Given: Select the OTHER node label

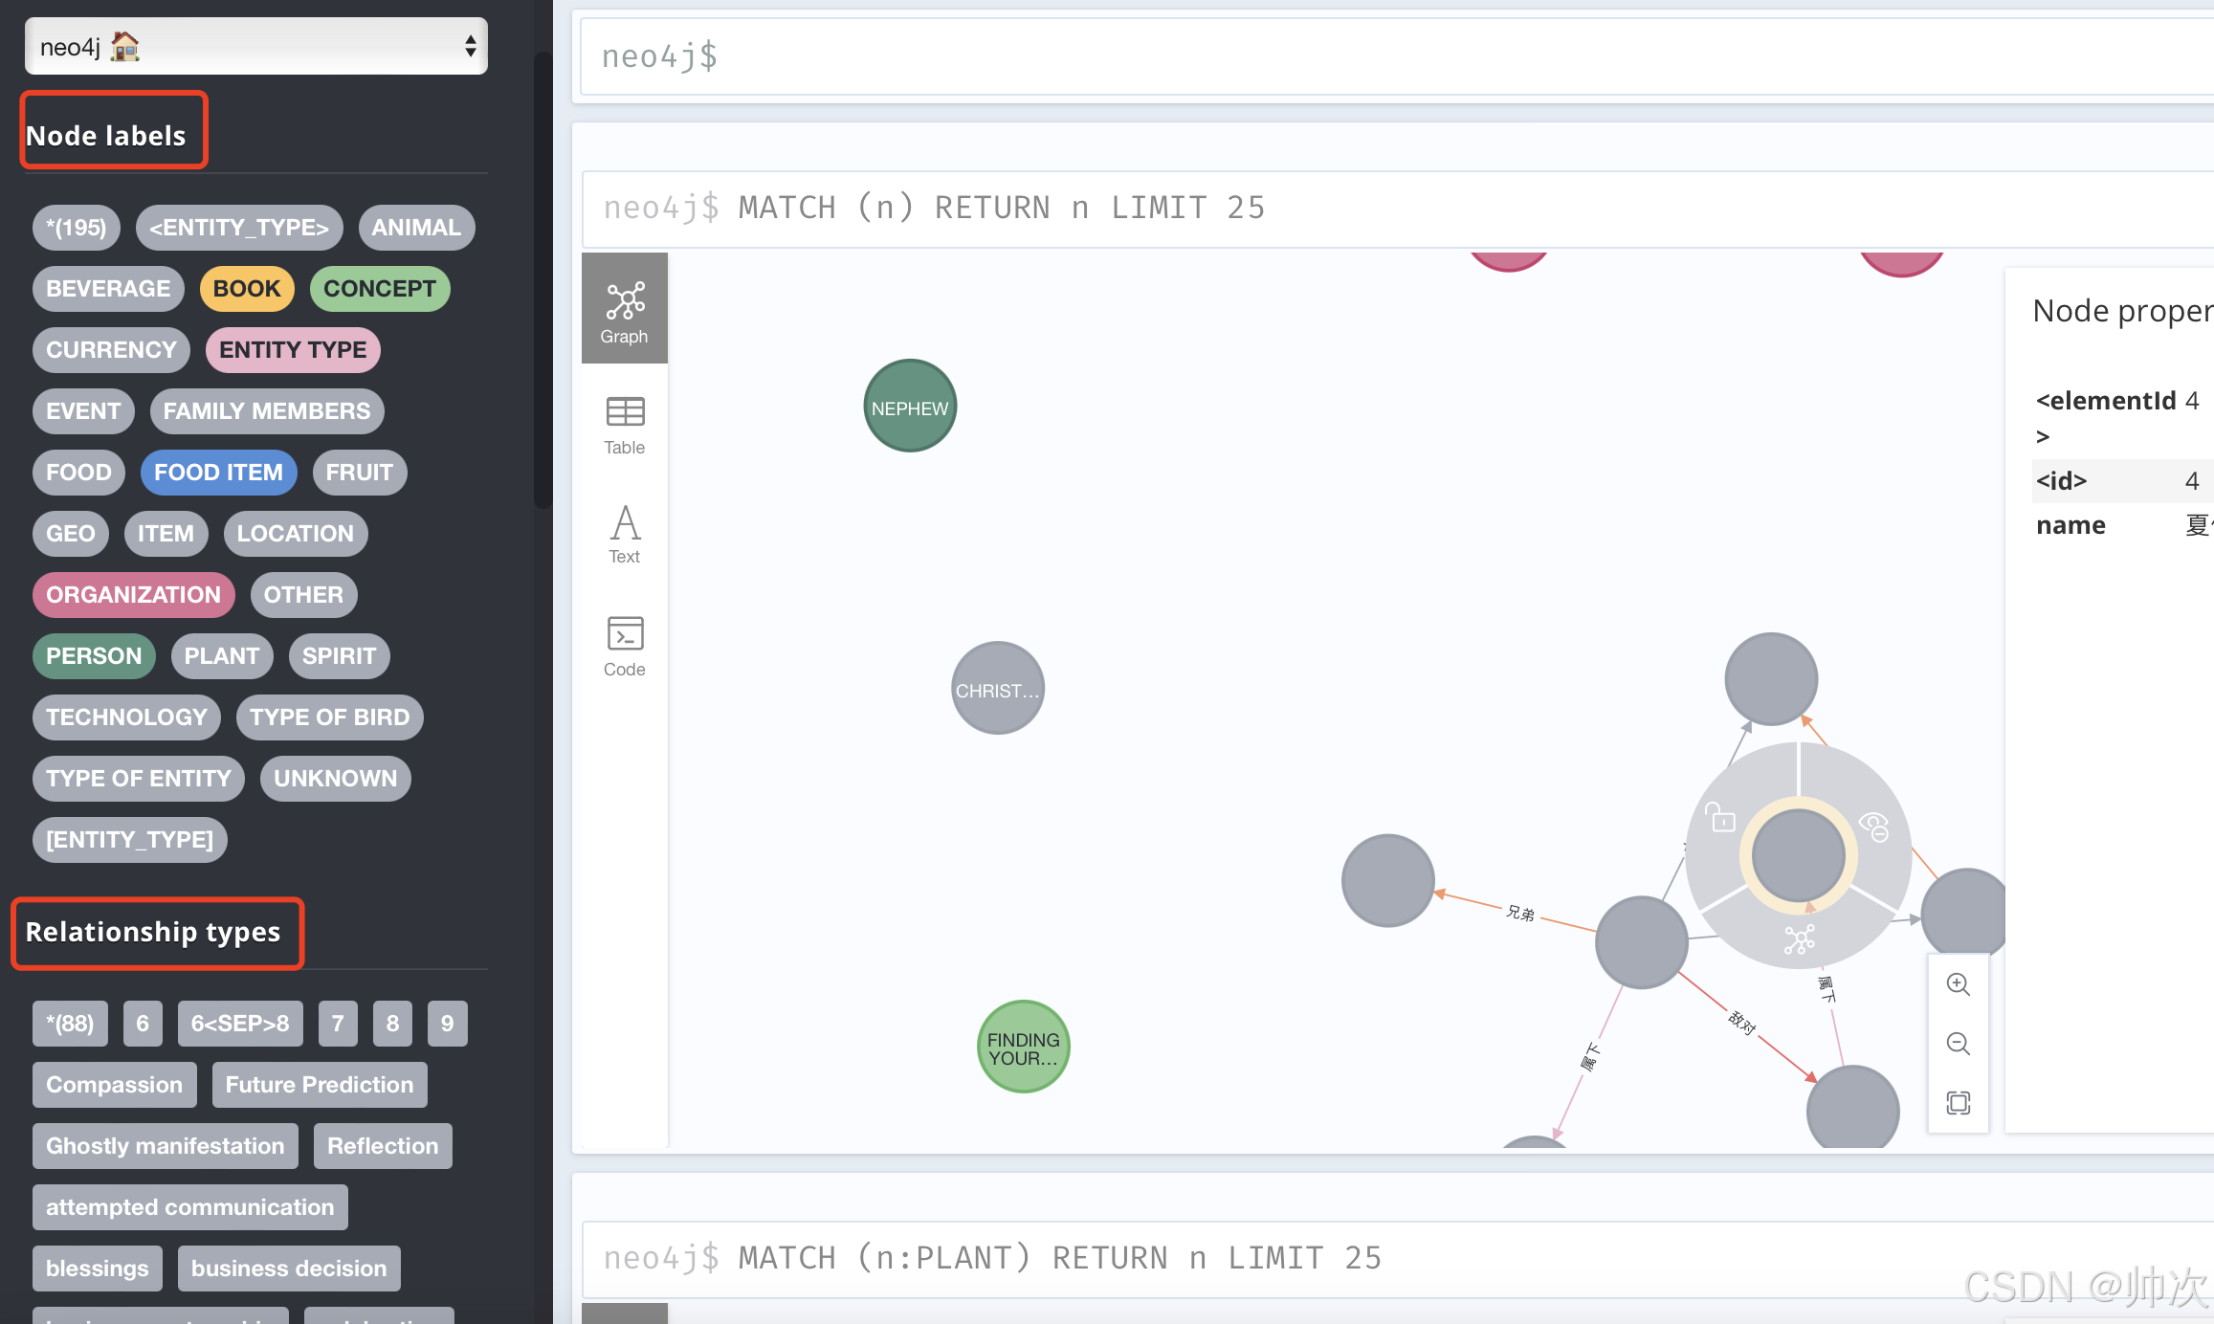Looking at the screenshot, I should [303, 595].
